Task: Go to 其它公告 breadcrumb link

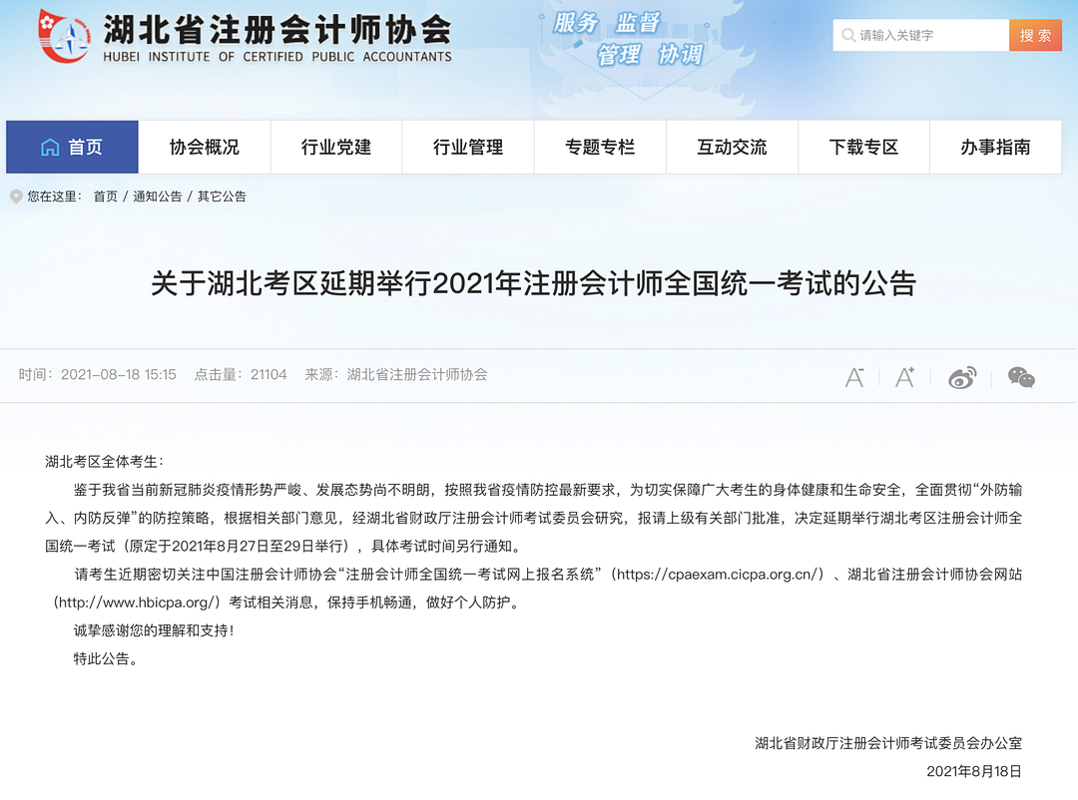Action: click(222, 197)
